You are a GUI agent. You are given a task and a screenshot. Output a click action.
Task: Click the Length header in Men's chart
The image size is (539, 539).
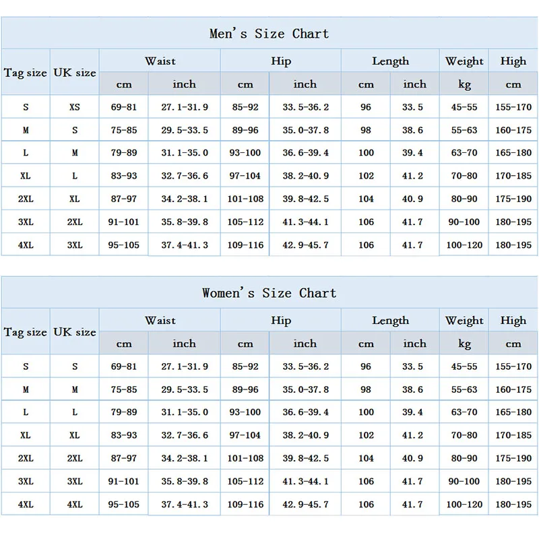390,61
